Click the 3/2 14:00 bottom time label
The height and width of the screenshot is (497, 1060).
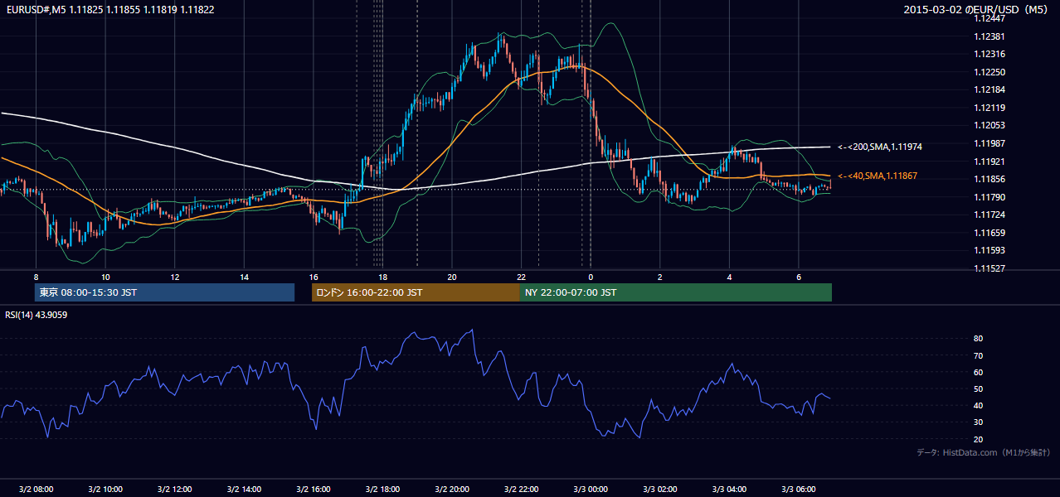[x=244, y=489]
